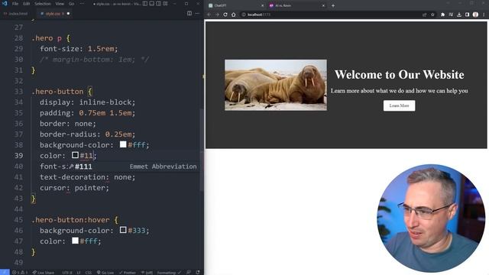Open the Edit menu in VS Code
489x275 pixels.
pyautogui.click(x=27, y=4)
